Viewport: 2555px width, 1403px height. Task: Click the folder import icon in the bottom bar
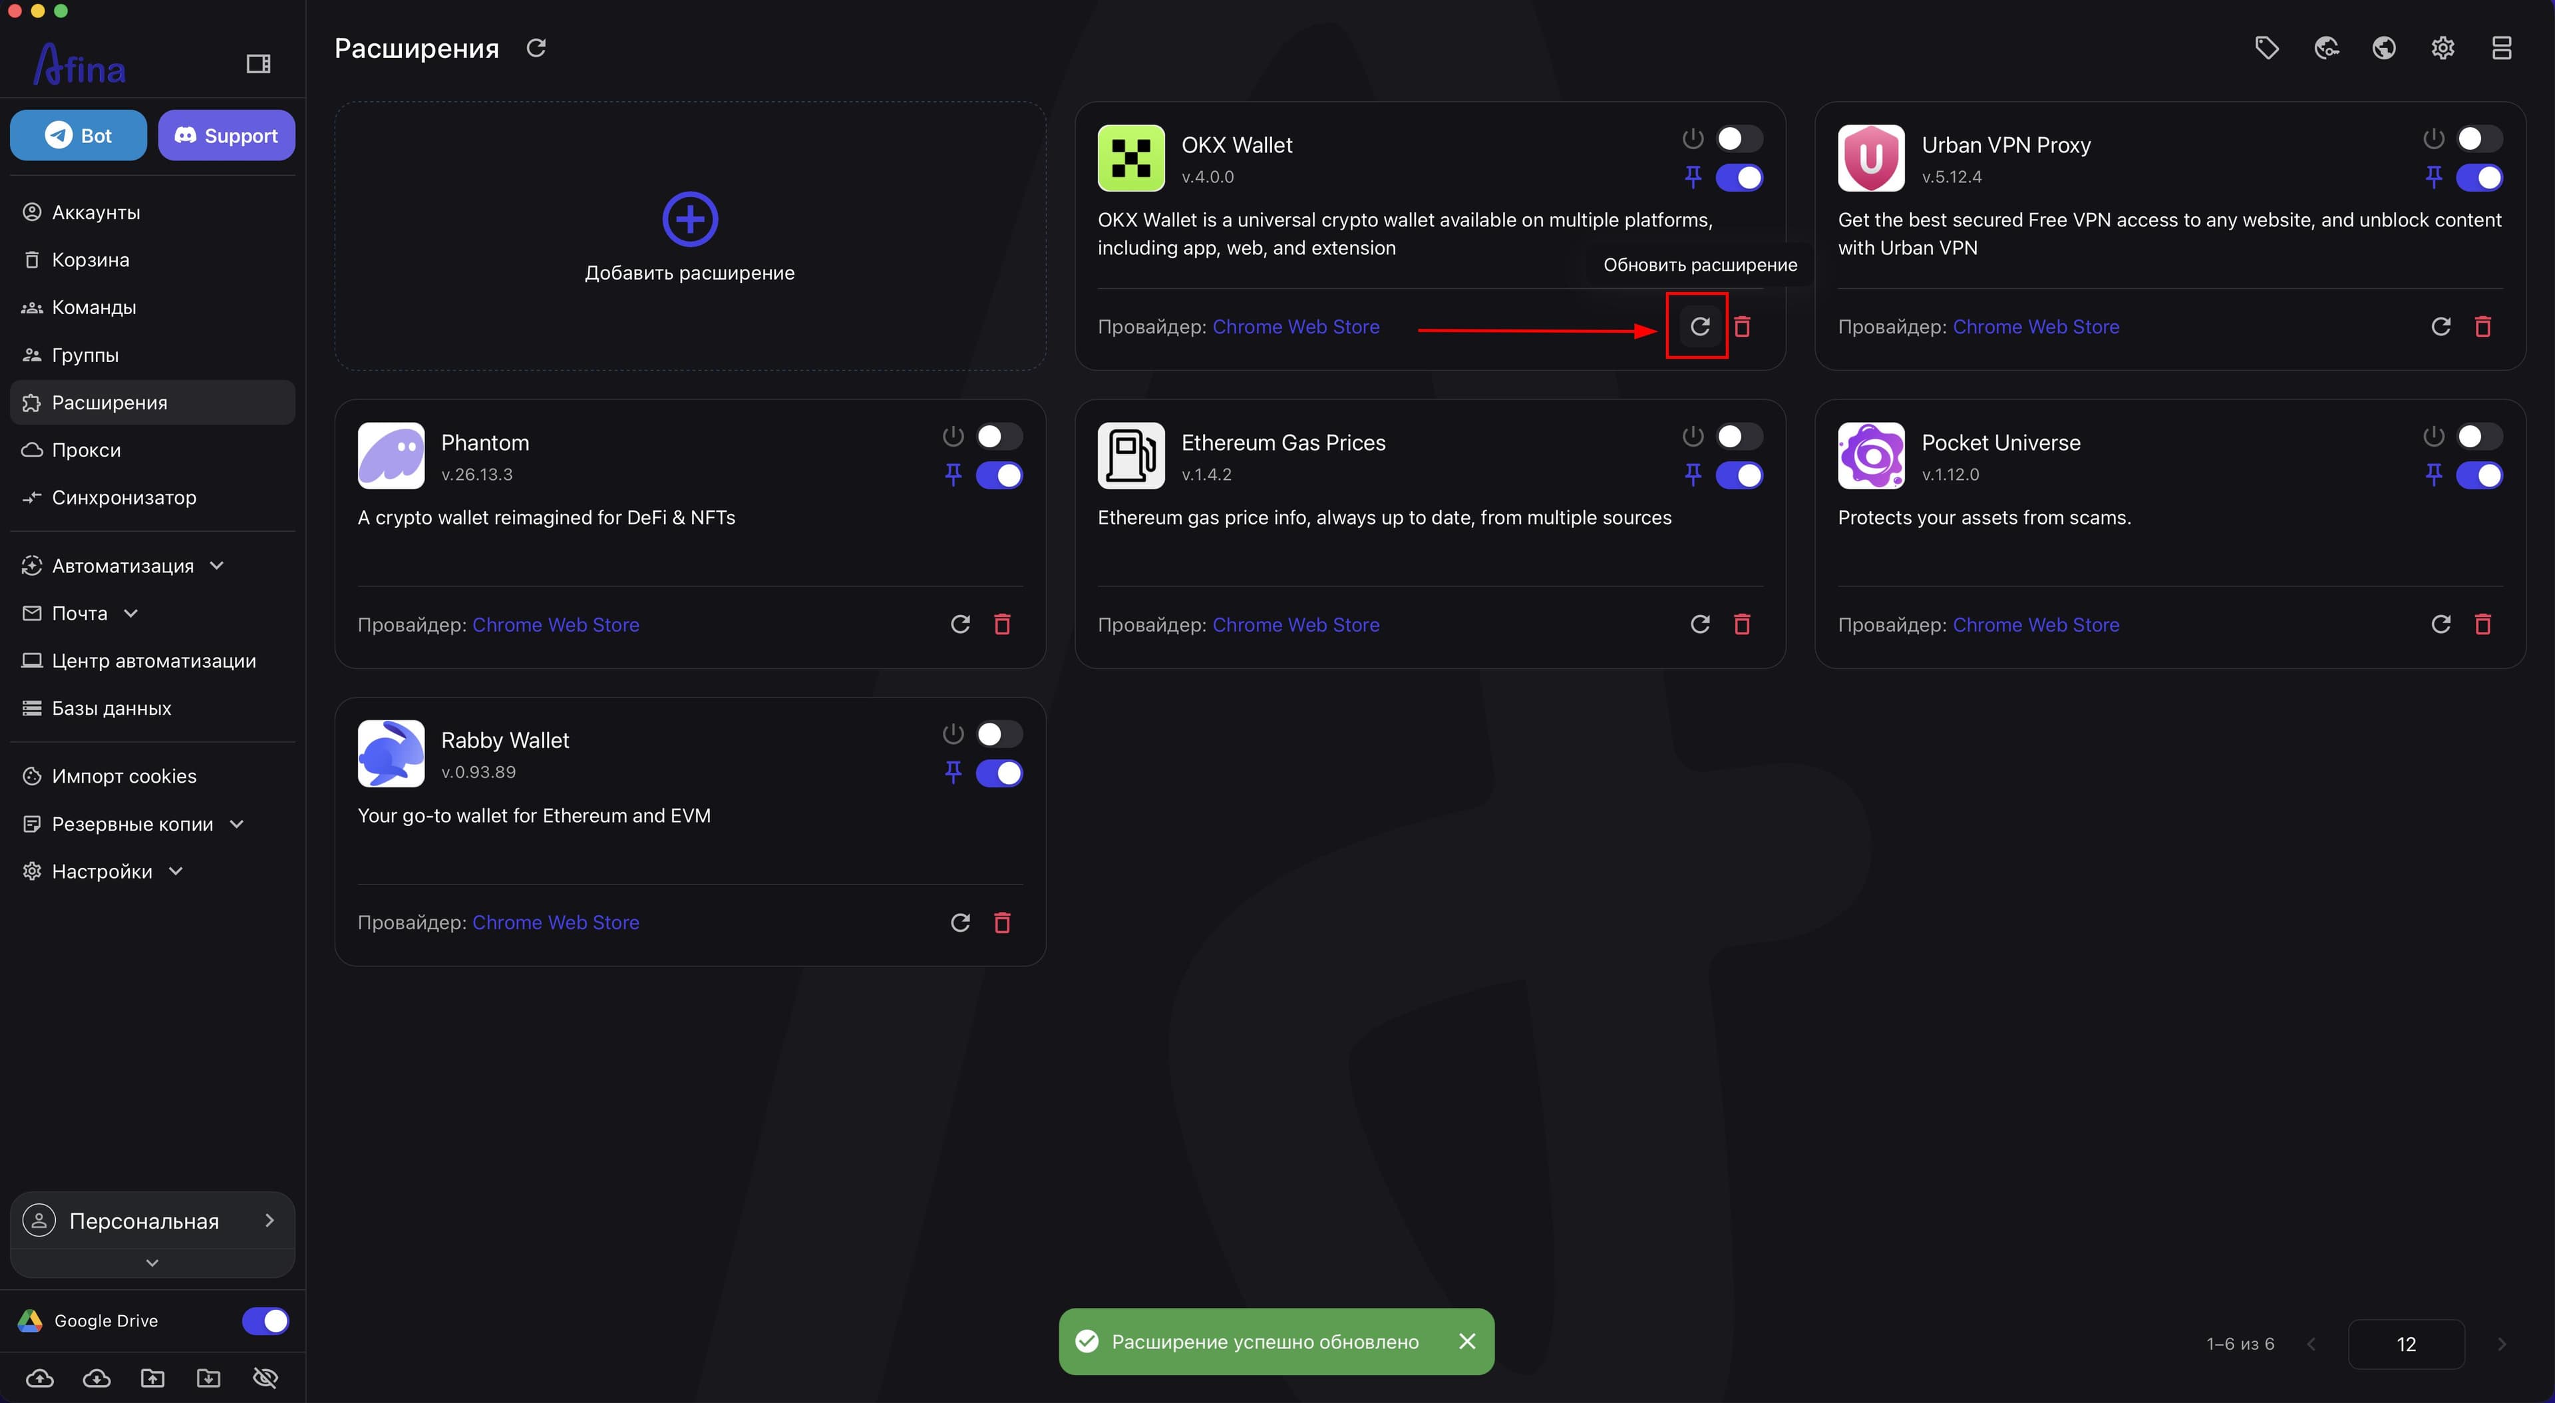click(x=208, y=1377)
